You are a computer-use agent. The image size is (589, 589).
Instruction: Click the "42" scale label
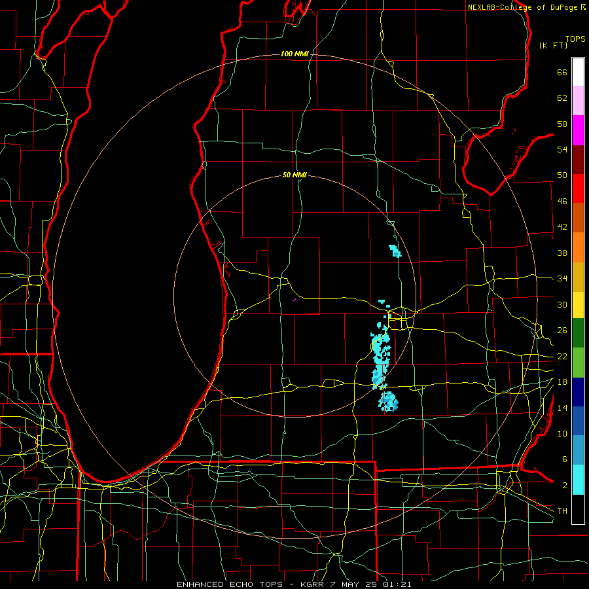tap(562, 227)
